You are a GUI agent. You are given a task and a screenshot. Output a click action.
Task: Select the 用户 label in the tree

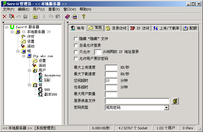click(x=42, y=70)
